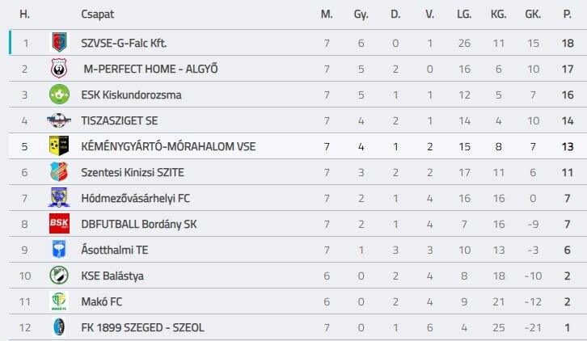Image resolution: width=587 pixels, height=341 pixels.
Task: Open the KÉMÉNYGYÁRTÓ-MÓRAHALOM VSE team link
Action: [168, 146]
